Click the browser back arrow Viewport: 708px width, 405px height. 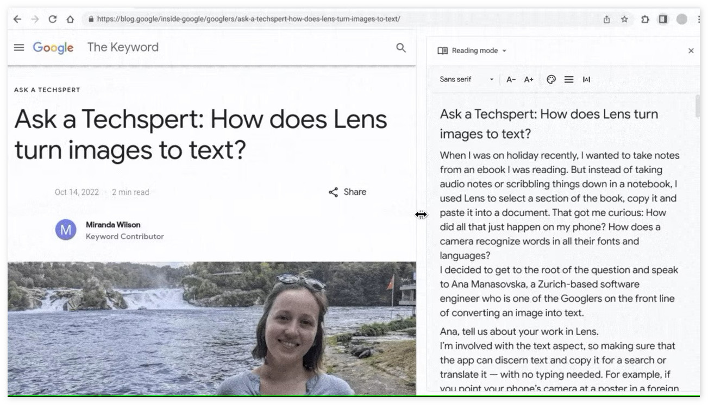point(17,19)
